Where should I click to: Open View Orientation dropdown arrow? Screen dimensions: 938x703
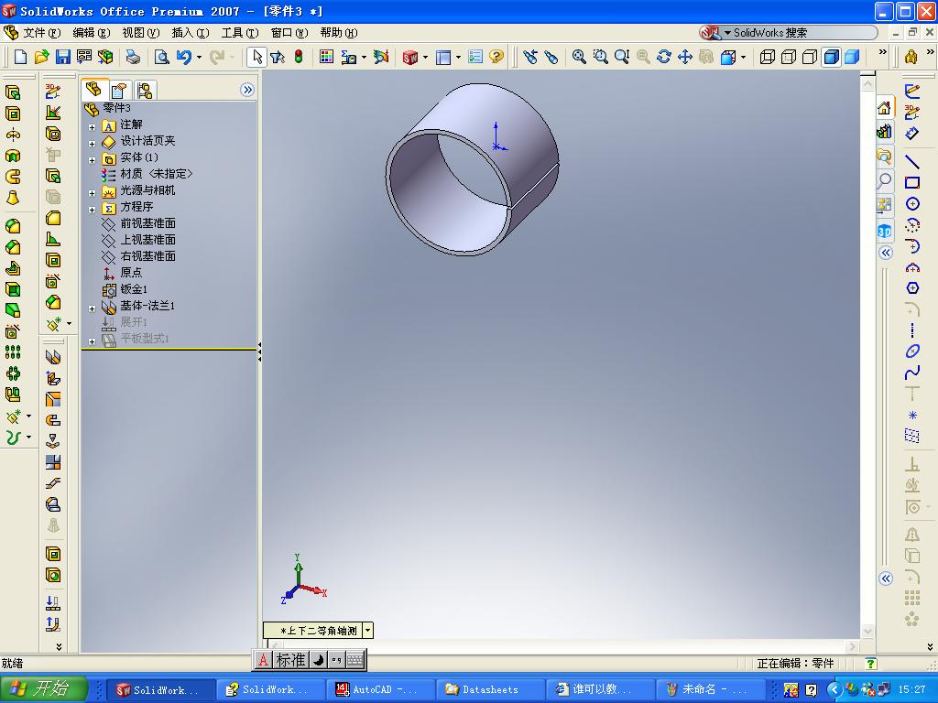point(743,58)
